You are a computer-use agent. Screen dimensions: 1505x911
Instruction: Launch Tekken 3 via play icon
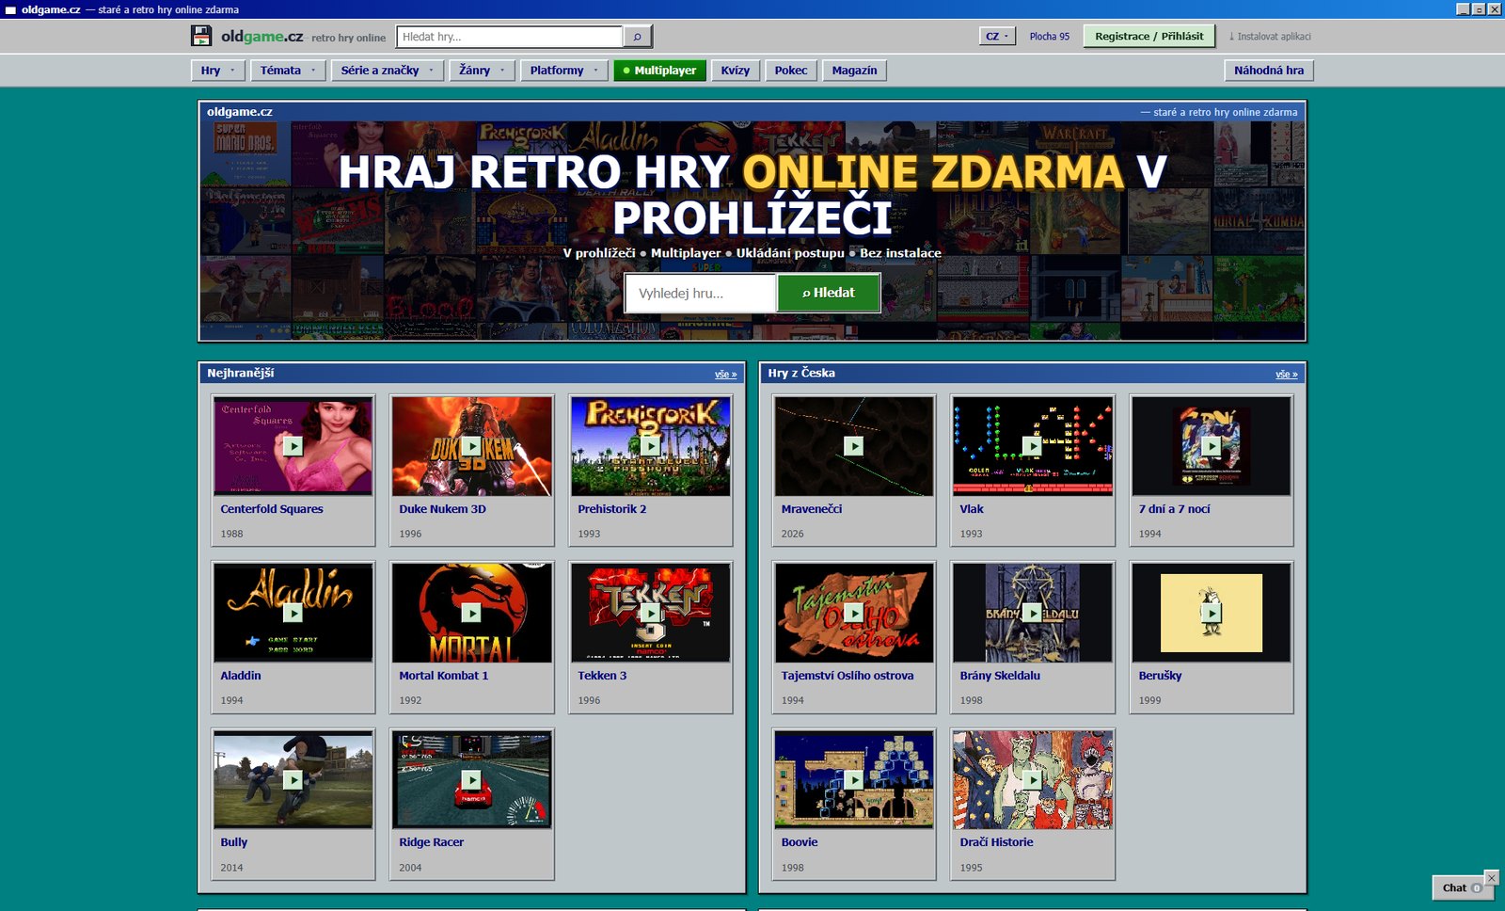click(x=650, y=613)
